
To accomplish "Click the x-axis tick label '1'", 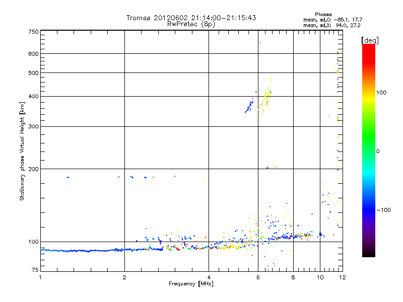I will pyautogui.click(x=40, y=277).
